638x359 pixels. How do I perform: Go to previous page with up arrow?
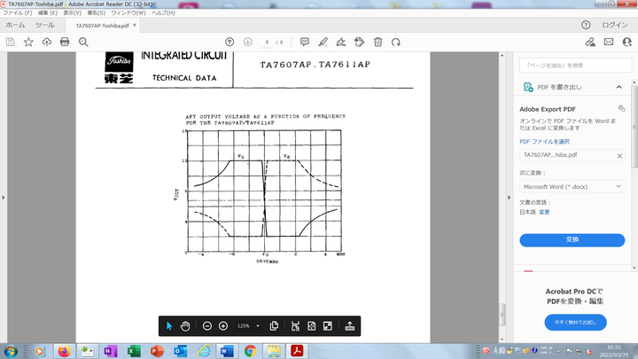click(x=230, y=42)
